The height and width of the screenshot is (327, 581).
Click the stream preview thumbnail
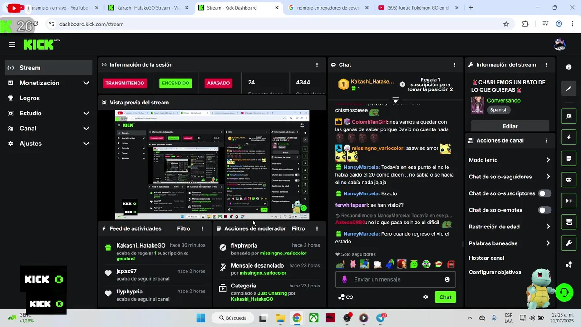[x=212, y=165]
